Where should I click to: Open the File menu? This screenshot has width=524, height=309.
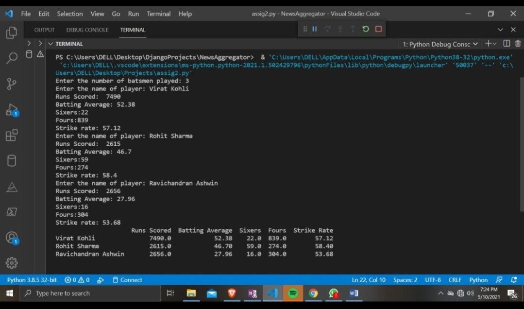point(26,14)
